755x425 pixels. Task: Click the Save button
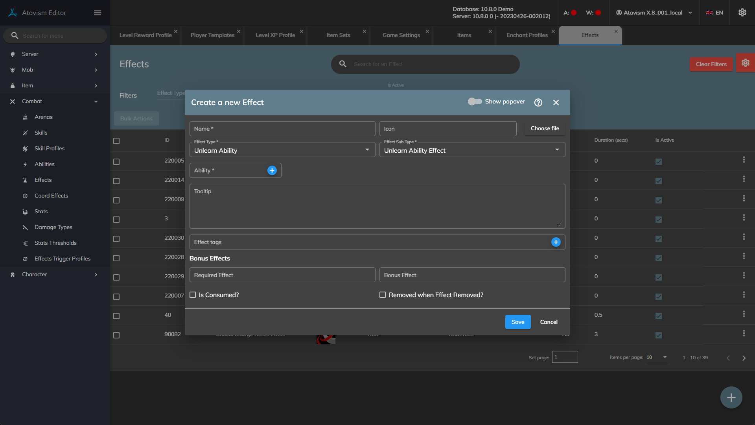(x=517, y=322)
